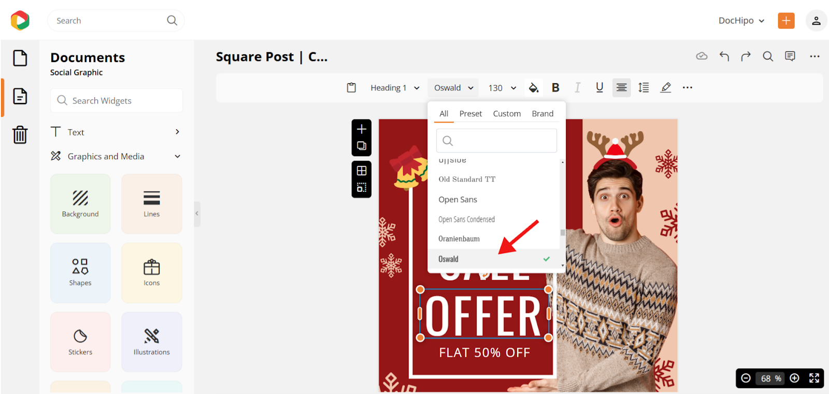This screenshot has height=394, width=829.
Task: Collapse the left widgets panel handle
Action: click(x=197, y=213)
